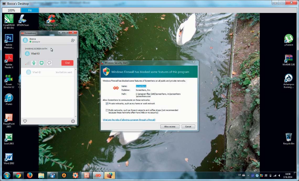Open Screenhero settings gear

73,121
